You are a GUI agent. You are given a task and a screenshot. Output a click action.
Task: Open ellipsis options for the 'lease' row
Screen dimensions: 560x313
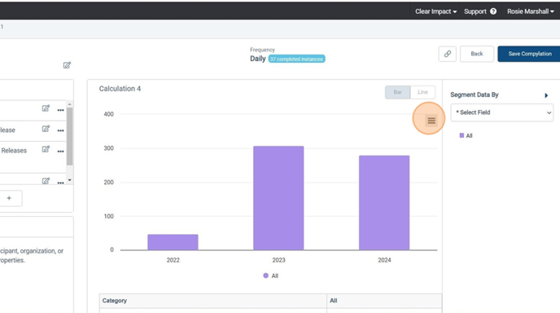coord(60,130)
